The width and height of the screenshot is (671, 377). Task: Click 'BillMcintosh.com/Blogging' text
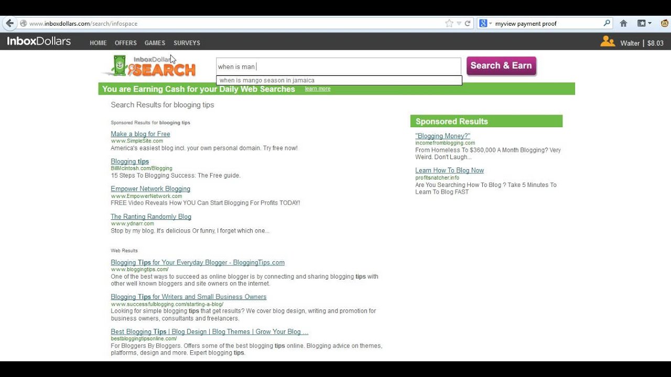(142, 169)
